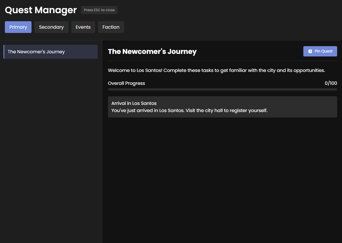The height and width of the screenshot is (243, 342).
Task: Click the Visit the city hall task description
Action: coord(189,111)
